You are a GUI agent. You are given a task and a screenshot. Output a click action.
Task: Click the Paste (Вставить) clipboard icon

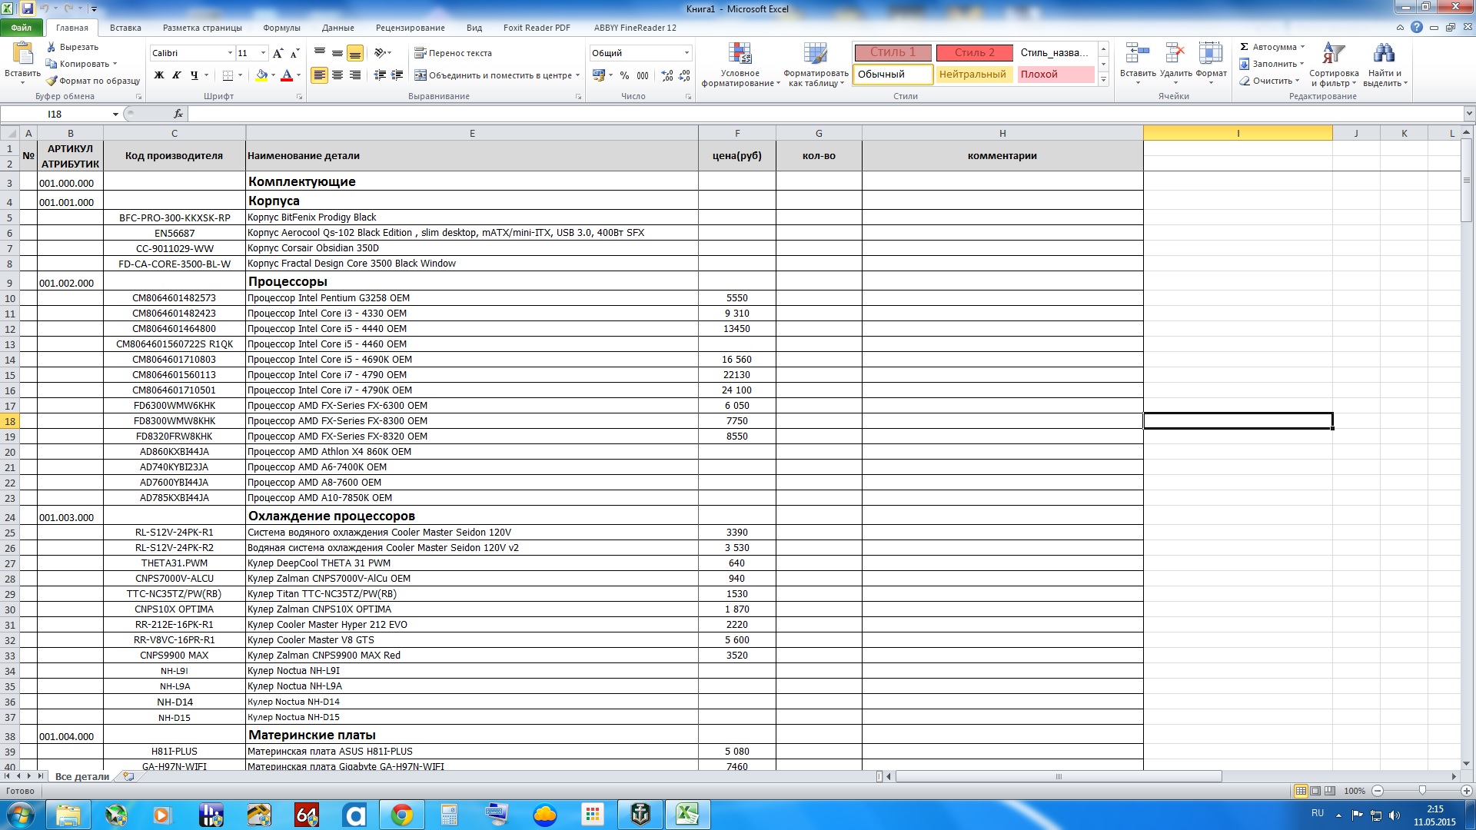coord(22,54)
